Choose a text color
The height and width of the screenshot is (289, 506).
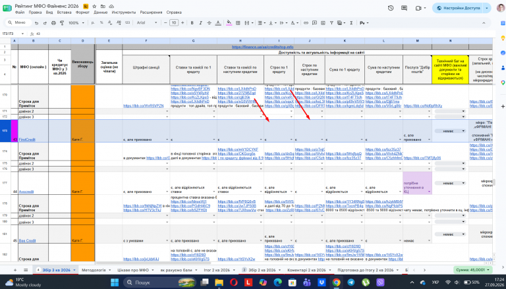coord(218,23)
